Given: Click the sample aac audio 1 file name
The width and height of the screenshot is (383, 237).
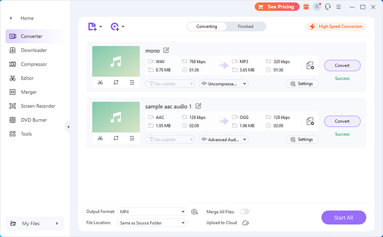Looking at the screenshot, I should [168, 107].
